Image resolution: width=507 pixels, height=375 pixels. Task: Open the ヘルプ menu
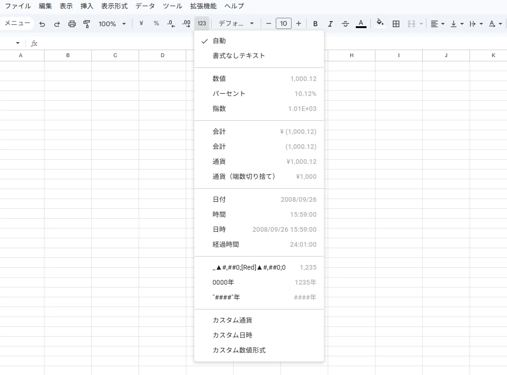(234, 6)
